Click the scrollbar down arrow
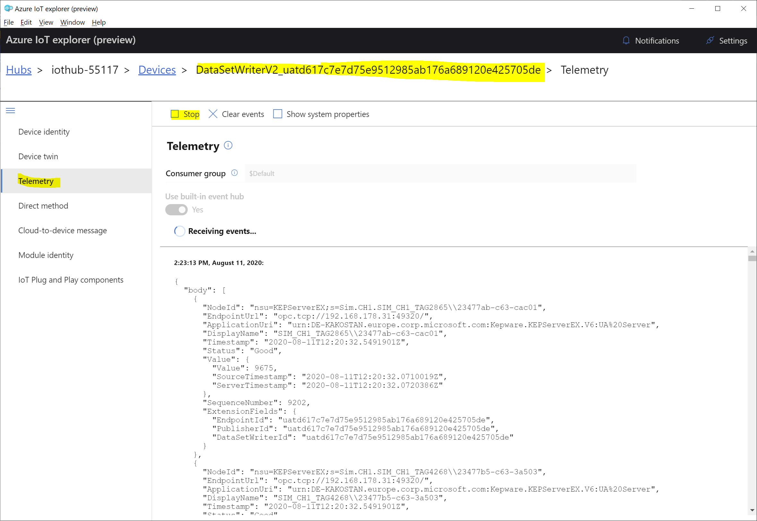Viewport: 757px width, 521px height. 752,510
